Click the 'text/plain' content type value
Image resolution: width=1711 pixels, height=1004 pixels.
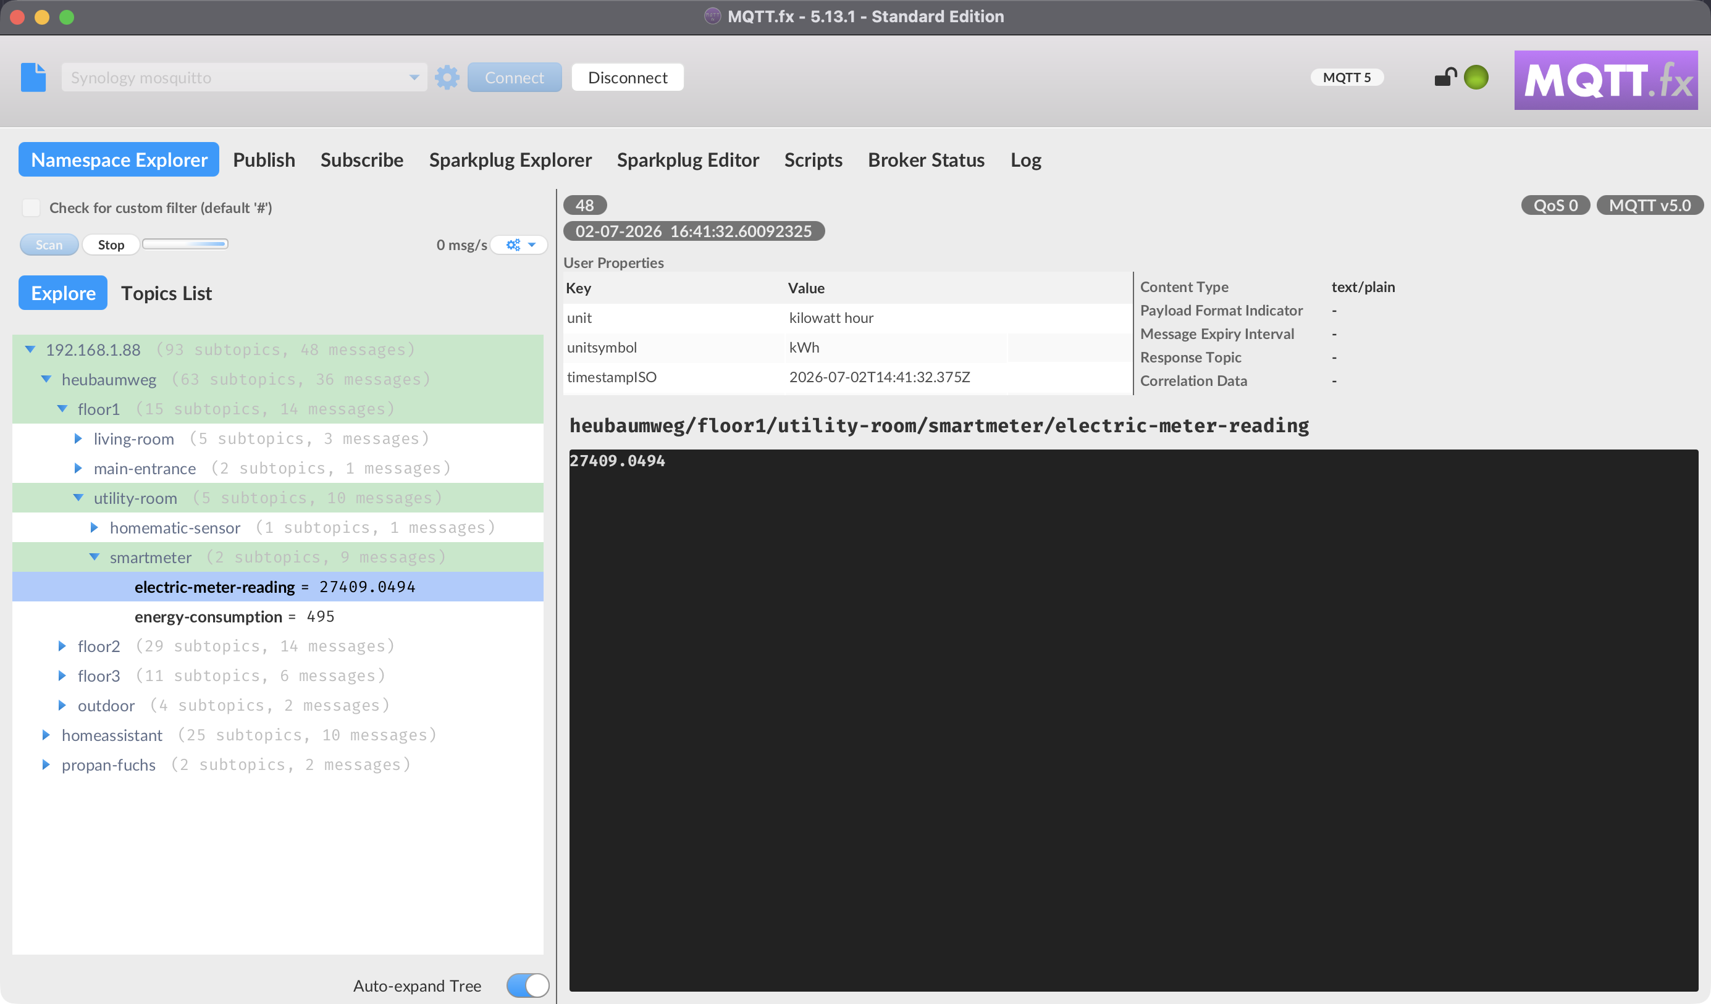[1363, 287]
